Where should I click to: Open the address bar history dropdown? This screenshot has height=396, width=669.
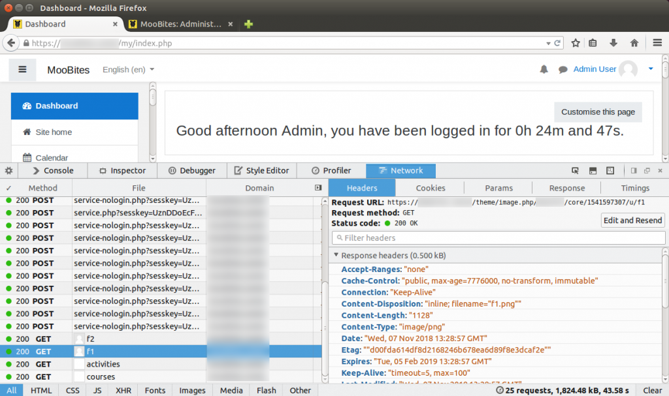point(548,44)
